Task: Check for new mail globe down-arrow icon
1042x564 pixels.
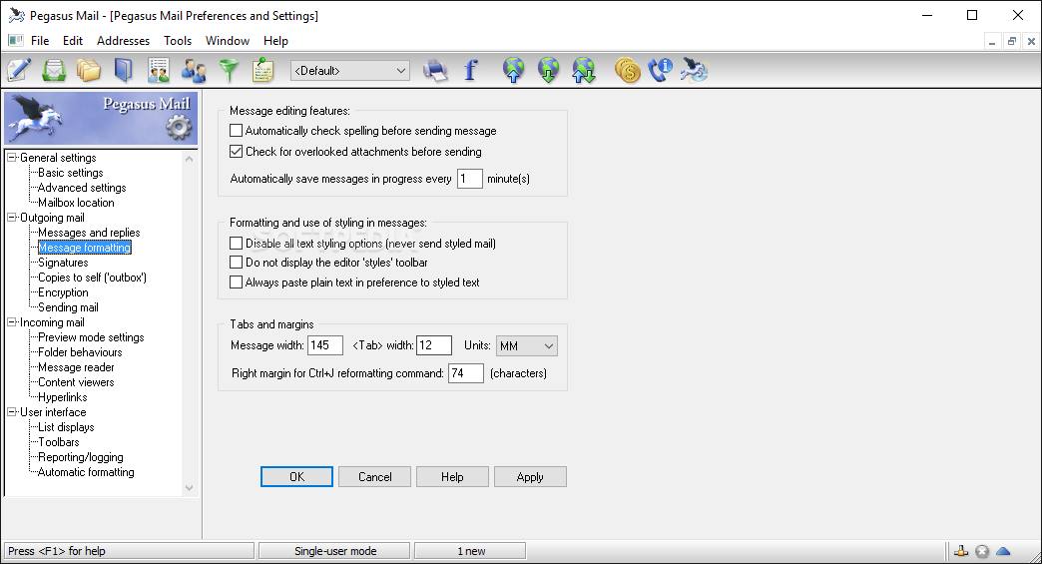Action: coord(548,70)
